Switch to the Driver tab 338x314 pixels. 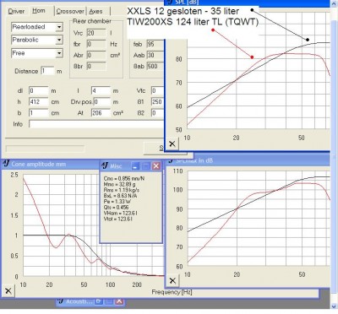click(x=16, y=11)
